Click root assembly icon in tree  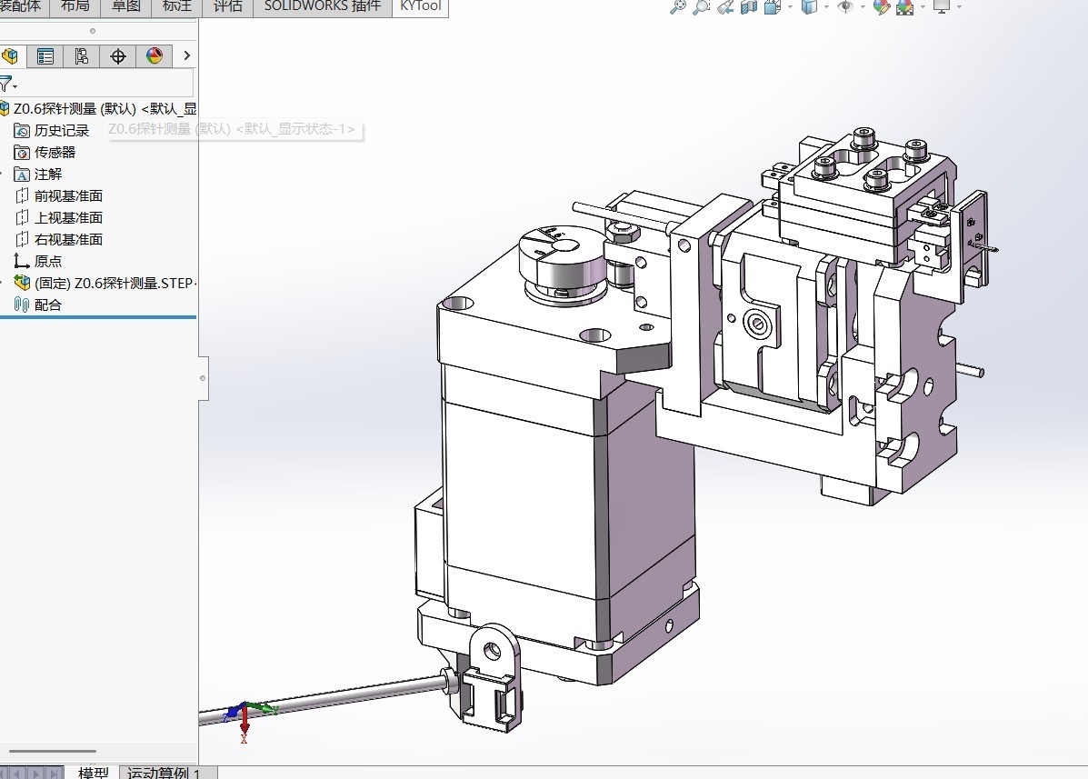click(5, 109)
